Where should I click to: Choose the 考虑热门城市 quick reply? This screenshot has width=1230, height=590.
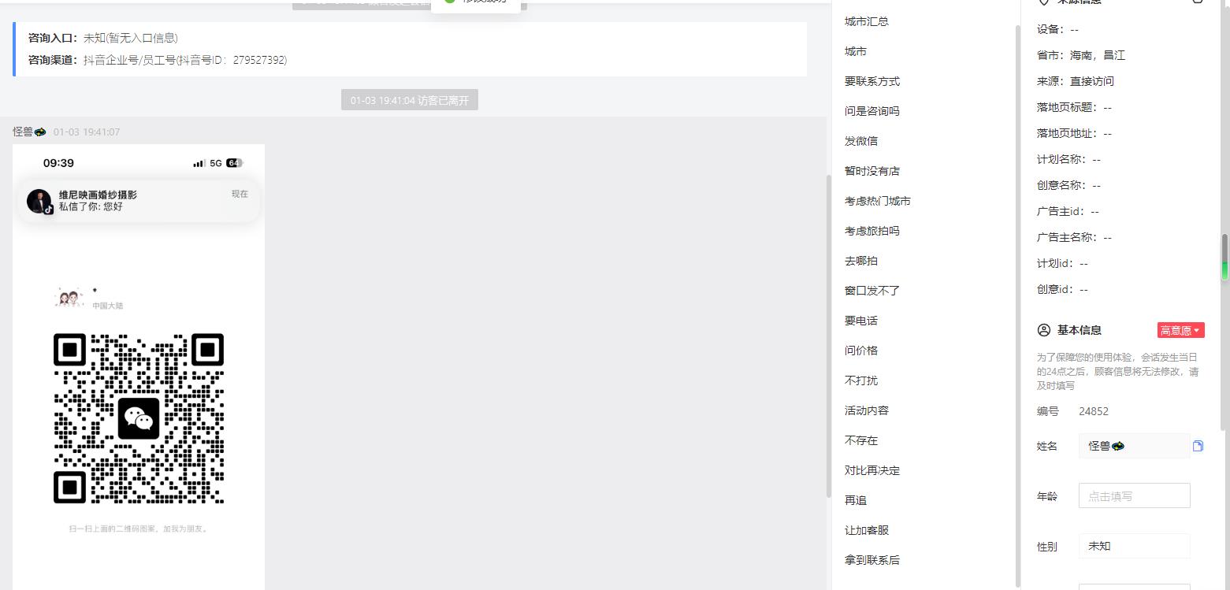(878, 201)
